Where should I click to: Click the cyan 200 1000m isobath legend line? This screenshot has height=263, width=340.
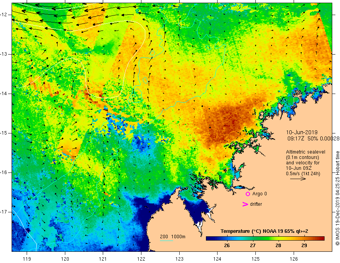click(167, 241)
